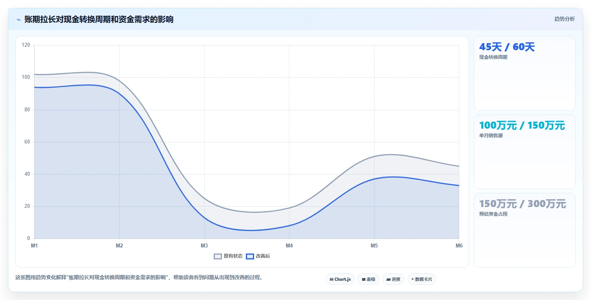The width and height of the screenshot is (591, 300).
Task: Click the gray 原有状态 line at M5
Action: [374, 156]
